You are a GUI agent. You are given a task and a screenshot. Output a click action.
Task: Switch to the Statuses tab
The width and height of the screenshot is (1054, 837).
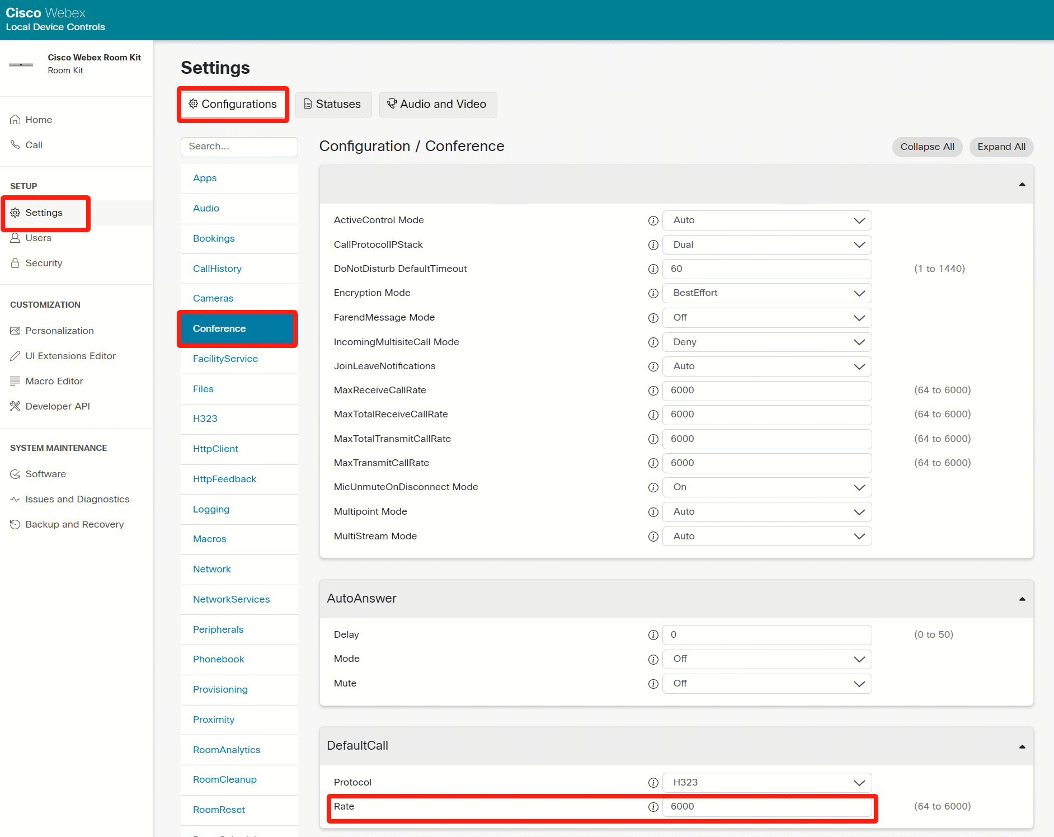click(333, 105)
